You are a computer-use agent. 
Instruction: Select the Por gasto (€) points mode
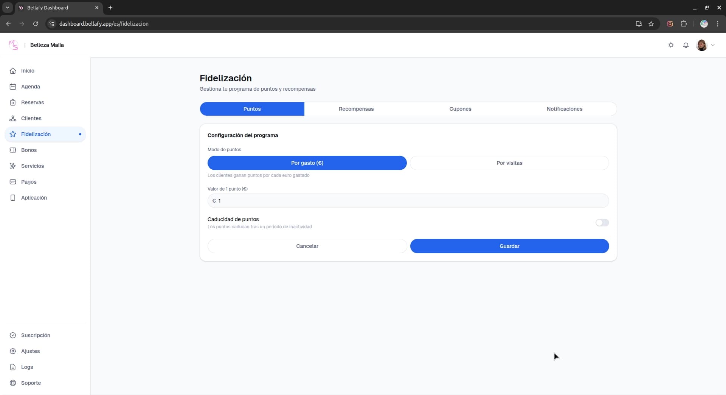pos(307,163)
